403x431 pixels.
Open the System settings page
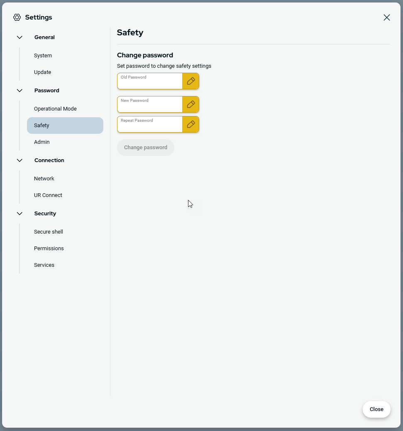[x=43, y=56]
